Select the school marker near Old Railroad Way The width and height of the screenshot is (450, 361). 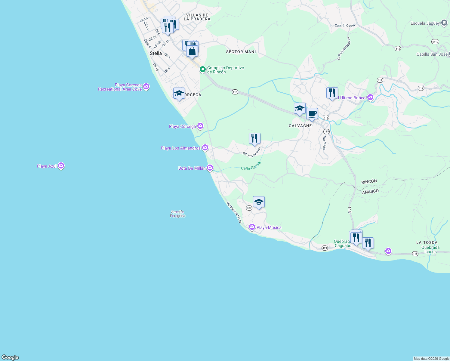pyautogui.click(x=258, y=202)
